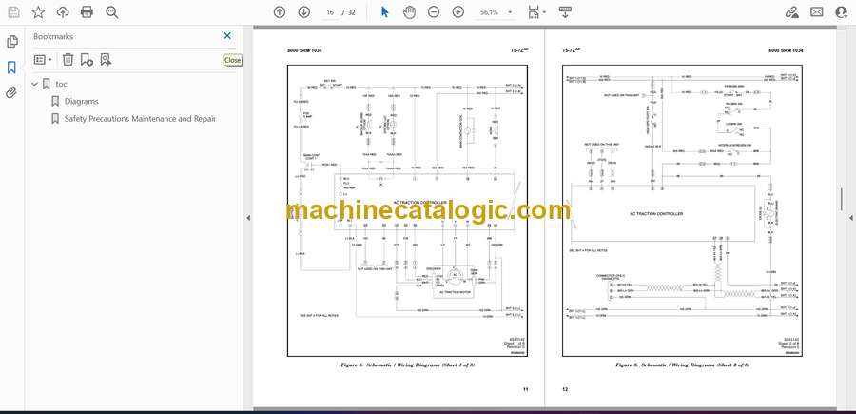Screen dimensions: 856x414
Task: Bookmark this file with the star icon
Action: tap(38, 12)
